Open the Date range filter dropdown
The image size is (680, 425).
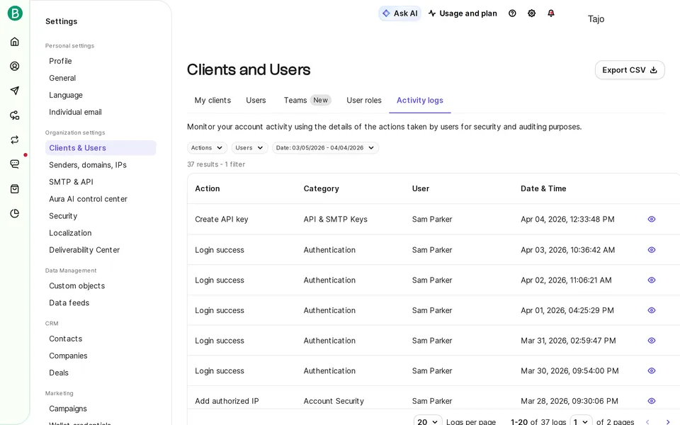pyautogui.click(x=325, y=148)
